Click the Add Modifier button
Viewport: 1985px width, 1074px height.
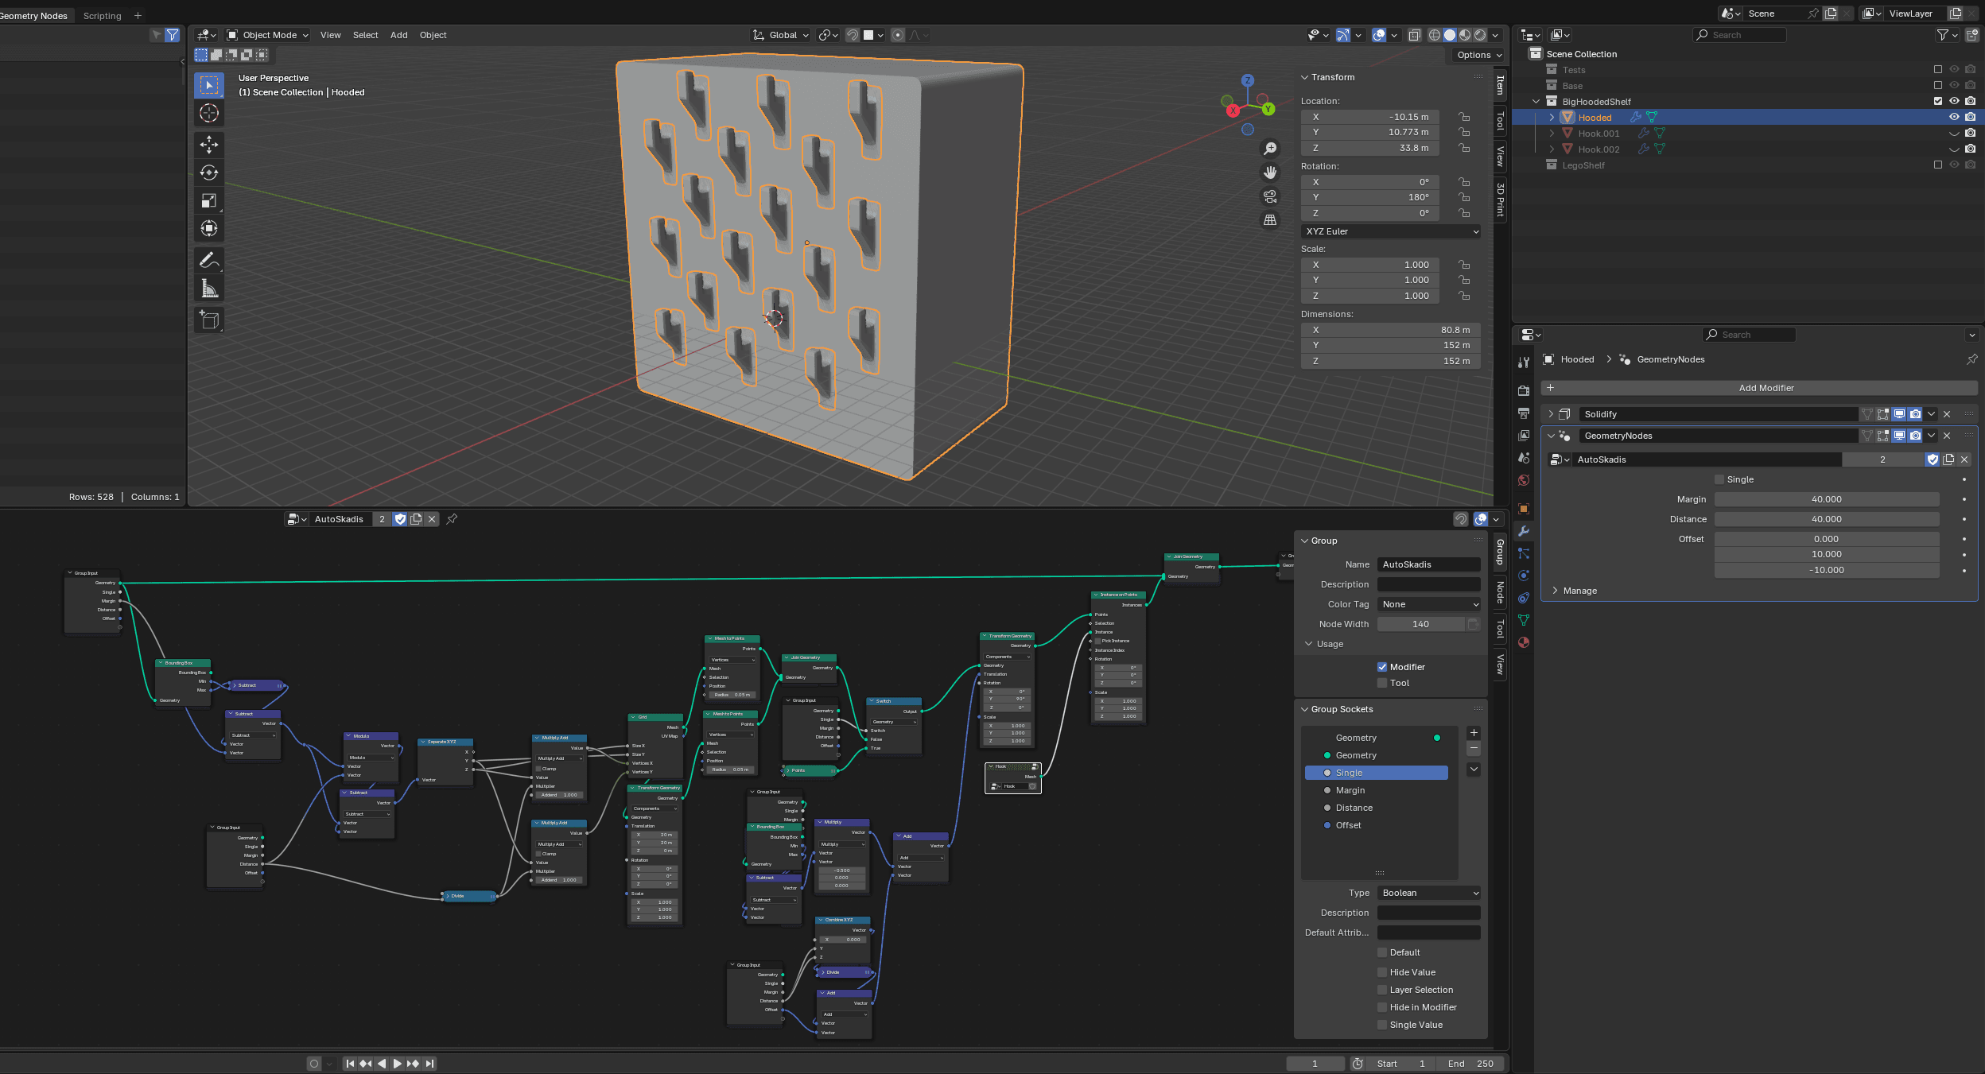pyautogui.click(x=1759, y=388)
